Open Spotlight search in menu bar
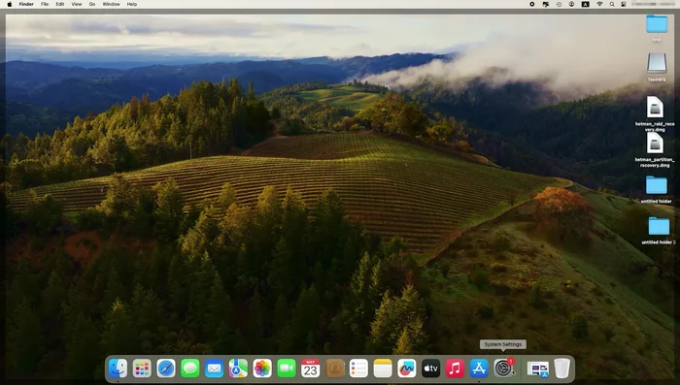The height and width of the screenshot is (385, 680). 612,4
